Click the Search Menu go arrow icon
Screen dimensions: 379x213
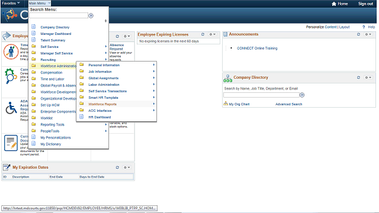pyautogui.click(x=91, y=16)
